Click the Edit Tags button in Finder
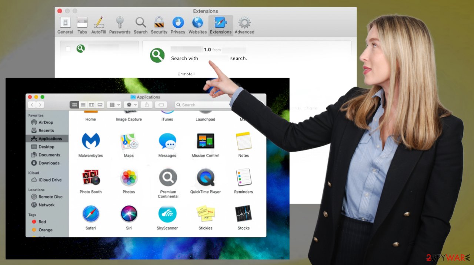 click(161, 105)
